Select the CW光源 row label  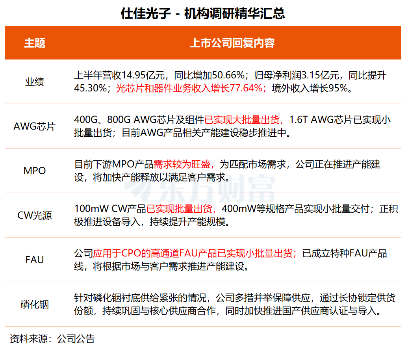[35, 215]
